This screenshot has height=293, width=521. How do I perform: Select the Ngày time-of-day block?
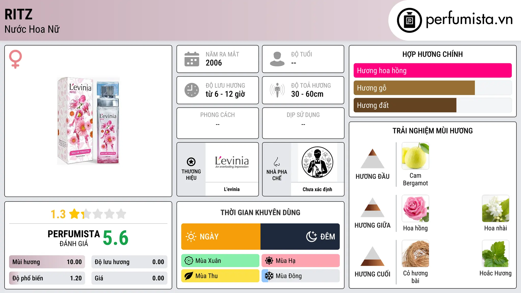coord(221,237)
